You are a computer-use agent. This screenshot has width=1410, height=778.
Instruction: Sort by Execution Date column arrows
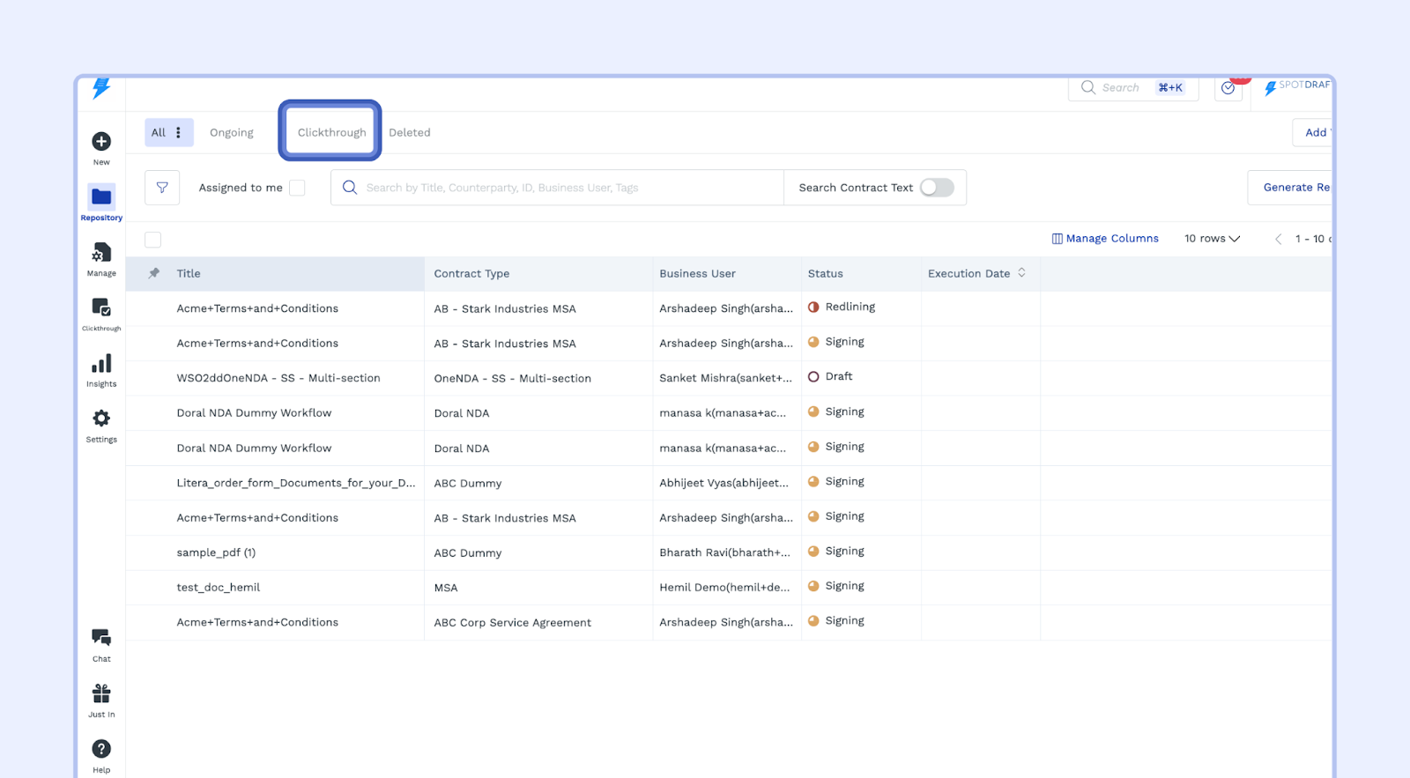click(1021, 273)
